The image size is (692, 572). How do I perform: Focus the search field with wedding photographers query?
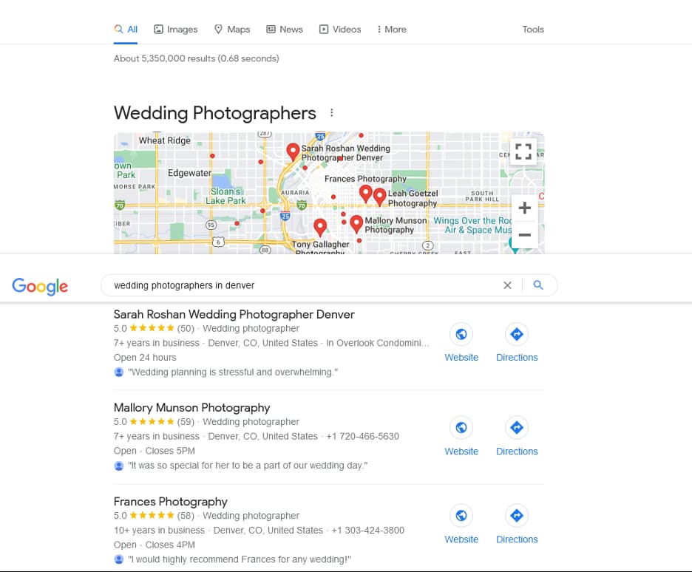point(296,285)
